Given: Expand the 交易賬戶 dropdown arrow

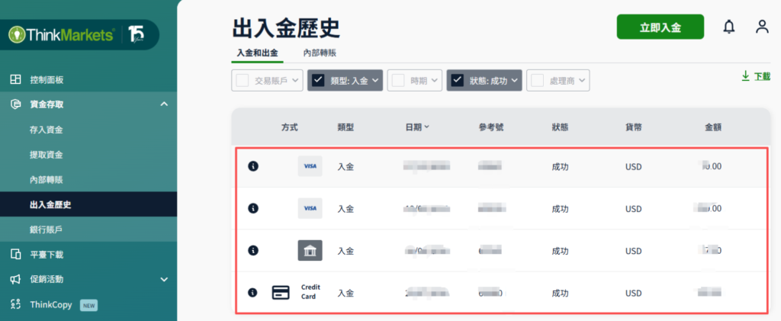Looking at the screenshot, I should (295, 80).
